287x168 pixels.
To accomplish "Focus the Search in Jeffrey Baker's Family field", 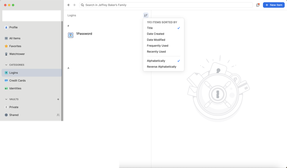I will pyautogui.click(x=166, y=5).
